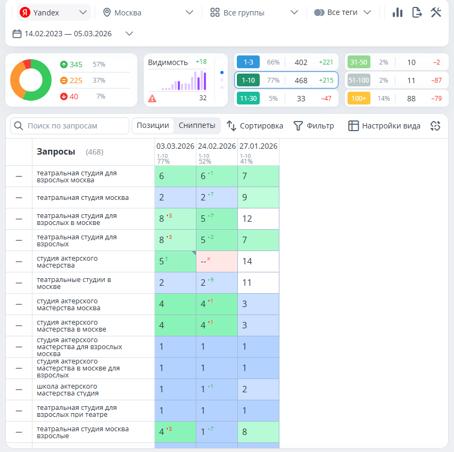Open the Фильтр filter

click(314, 126)
